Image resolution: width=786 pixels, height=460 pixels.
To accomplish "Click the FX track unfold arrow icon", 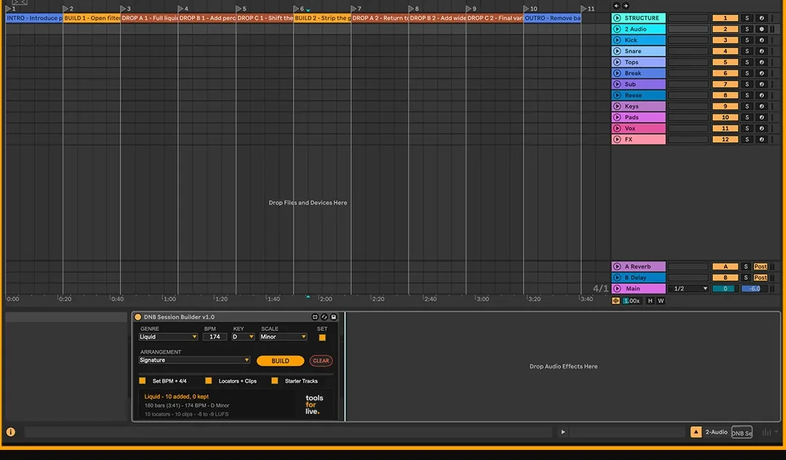I will pyautogui.click(x=617, y=139).
